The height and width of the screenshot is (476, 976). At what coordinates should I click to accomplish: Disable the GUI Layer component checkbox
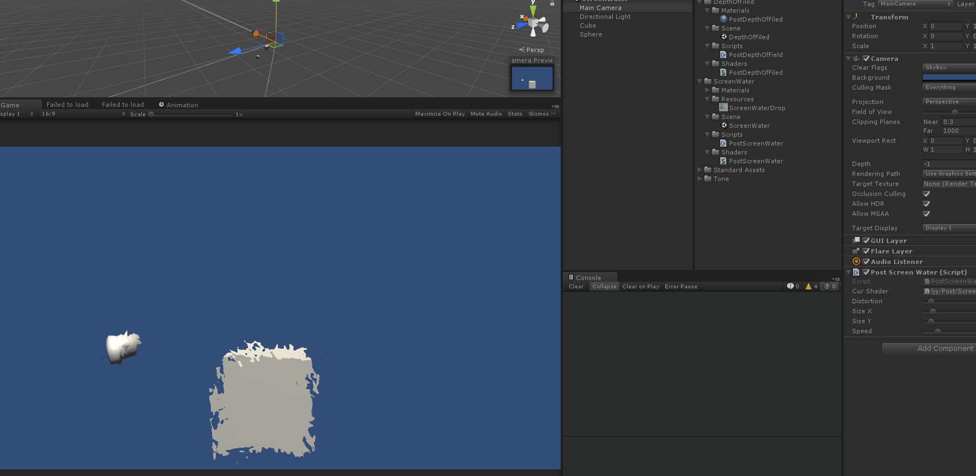click(866, 241)
